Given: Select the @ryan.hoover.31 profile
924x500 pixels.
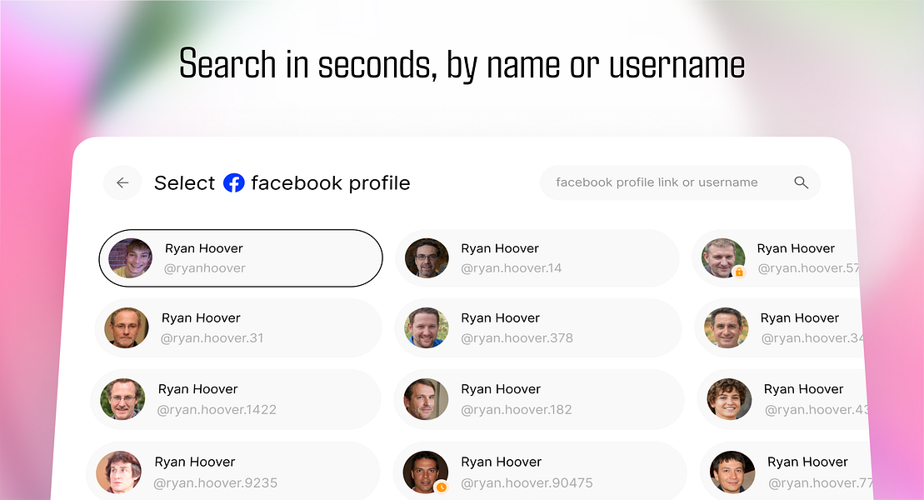Looking at the screenshot, I should click(x=237, y=327).
